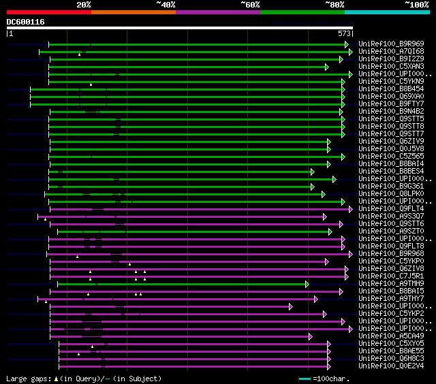Open hit UniRef100_C5YKN9
Viewport: 436px width, 384px height.
coord(391,82)
